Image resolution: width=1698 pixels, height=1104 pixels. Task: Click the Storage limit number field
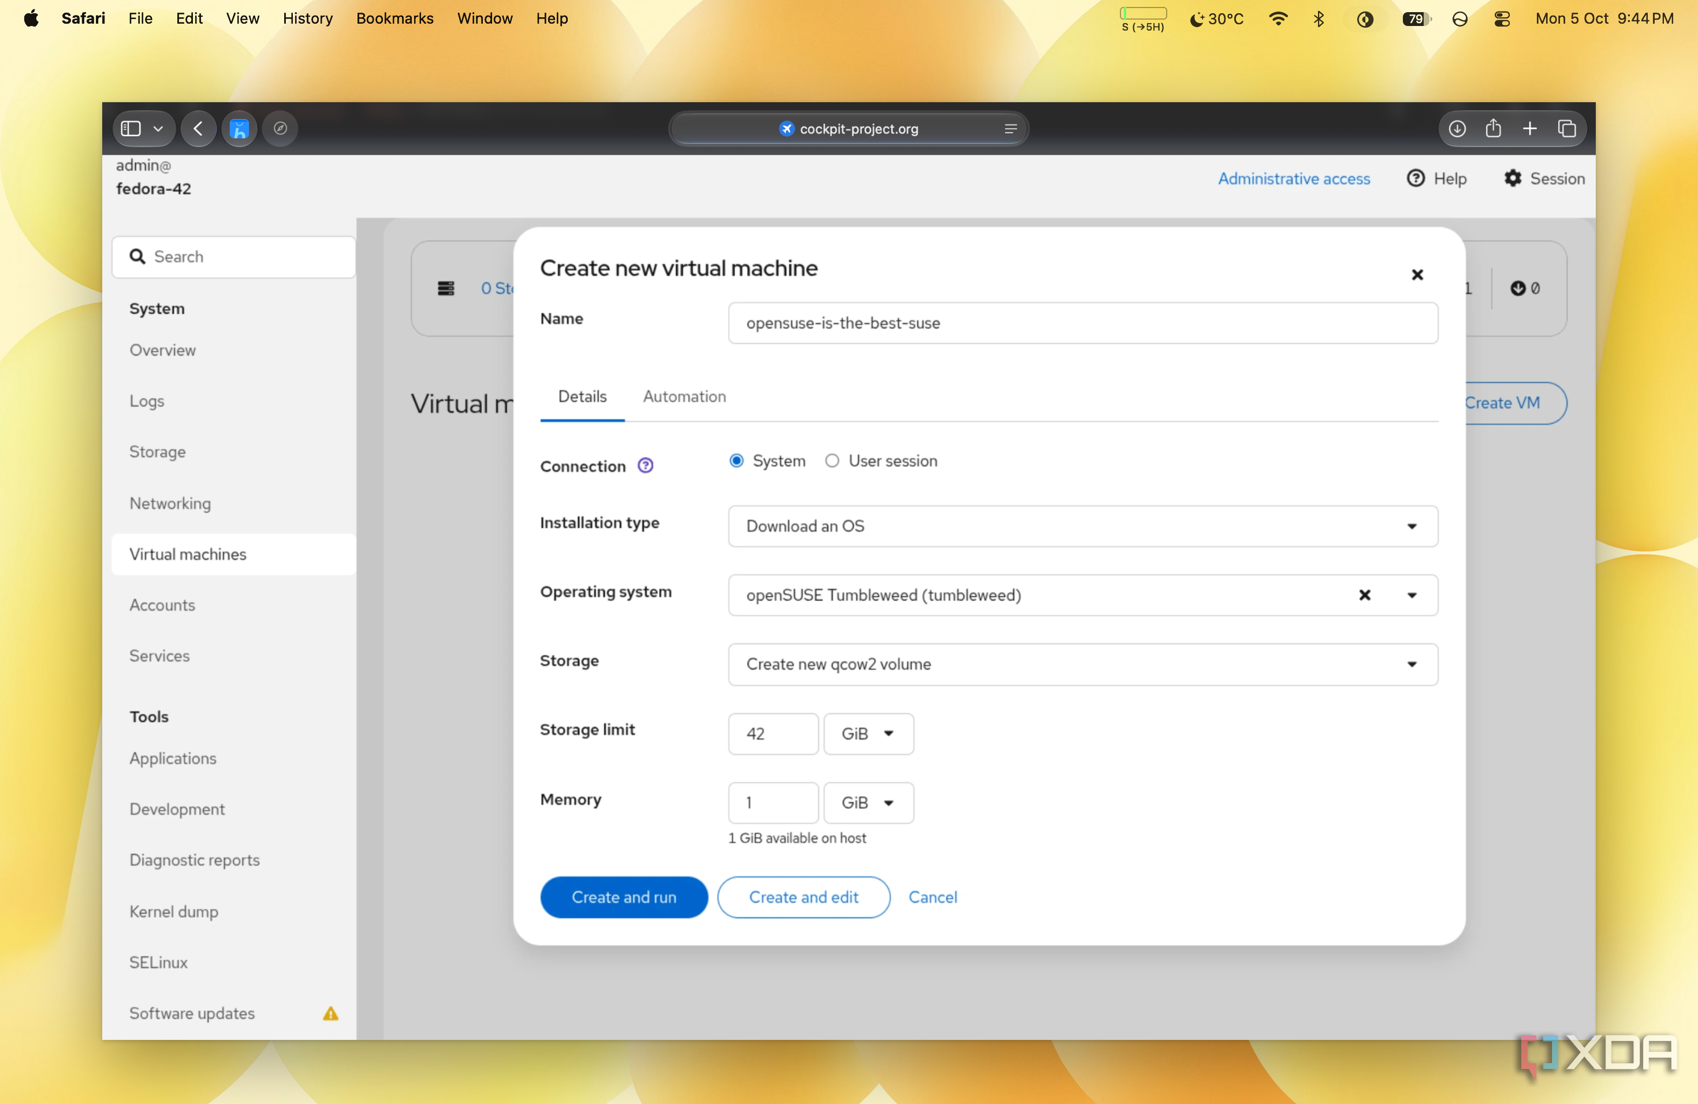773,734
